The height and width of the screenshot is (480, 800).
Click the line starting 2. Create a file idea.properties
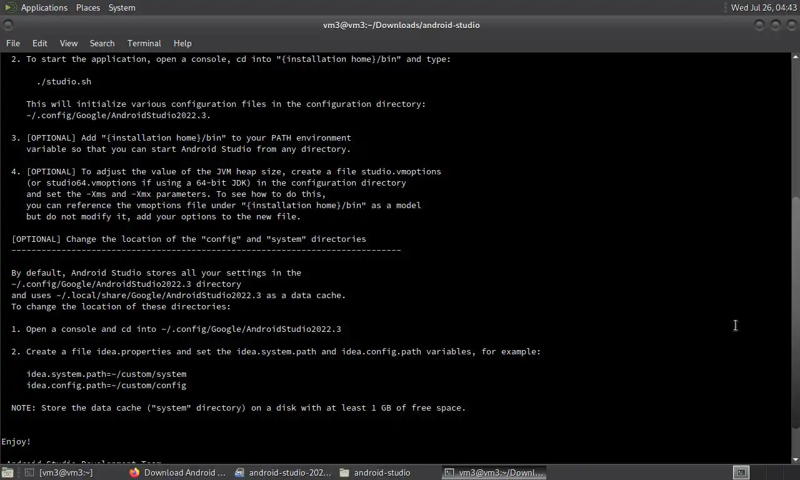(276, 351)
